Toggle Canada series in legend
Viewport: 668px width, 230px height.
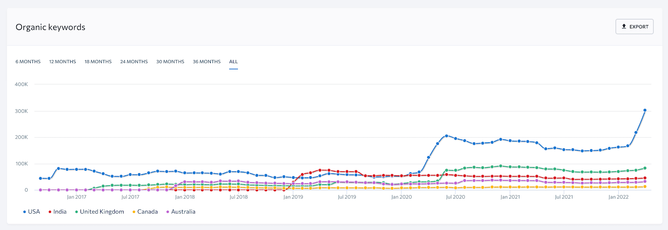tap(145, 212)
